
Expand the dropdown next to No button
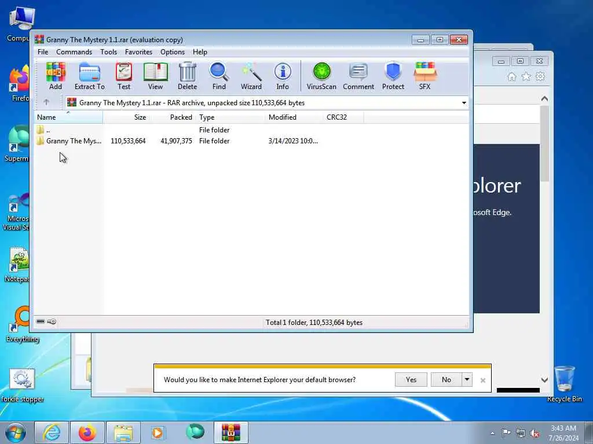click(x=467, y=379)
